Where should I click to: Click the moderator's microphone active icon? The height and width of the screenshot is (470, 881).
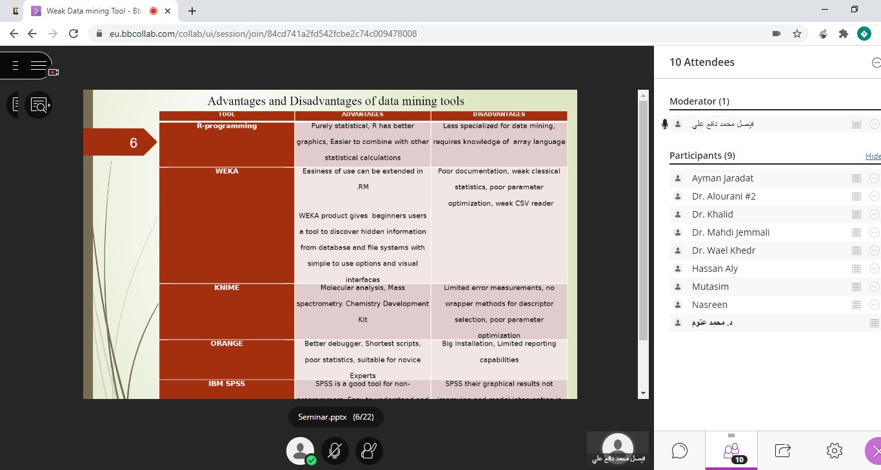point(665,124)
